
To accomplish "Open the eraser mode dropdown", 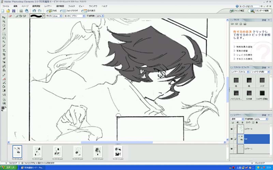I will coord(84,16).
